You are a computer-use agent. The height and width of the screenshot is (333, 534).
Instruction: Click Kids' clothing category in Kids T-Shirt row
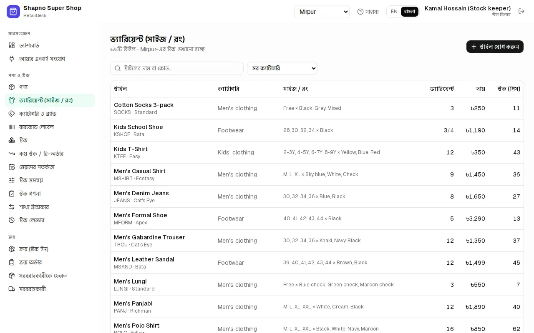click(236, 152)
